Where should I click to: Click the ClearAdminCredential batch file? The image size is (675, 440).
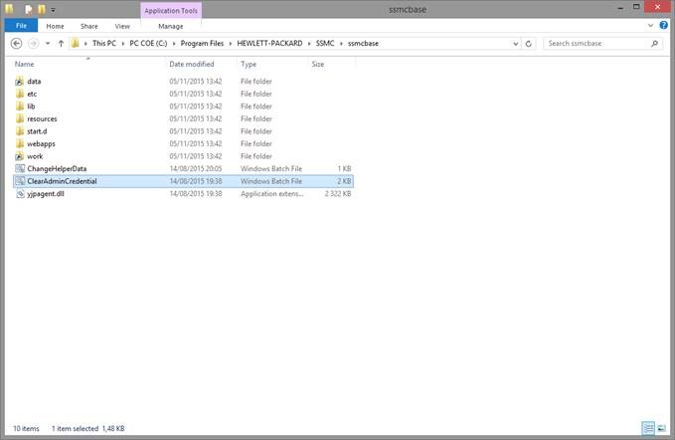[62, 181]
